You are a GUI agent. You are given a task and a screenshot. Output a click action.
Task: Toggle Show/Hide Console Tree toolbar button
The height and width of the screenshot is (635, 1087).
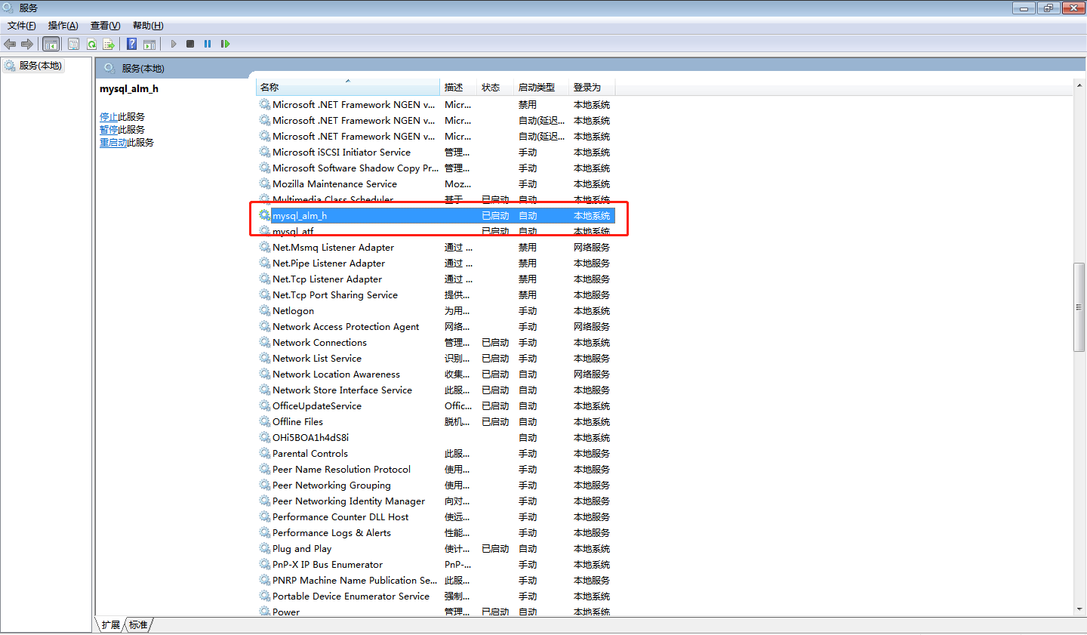click(51, 44)
